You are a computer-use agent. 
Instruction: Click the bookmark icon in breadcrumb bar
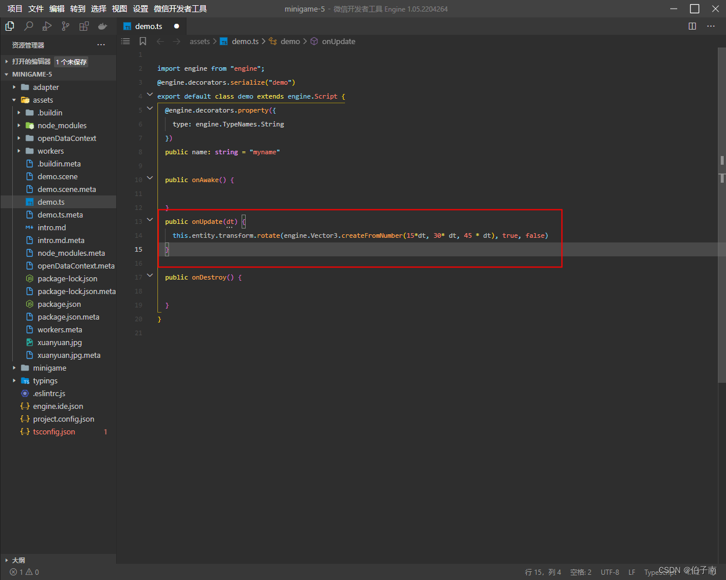143,41
